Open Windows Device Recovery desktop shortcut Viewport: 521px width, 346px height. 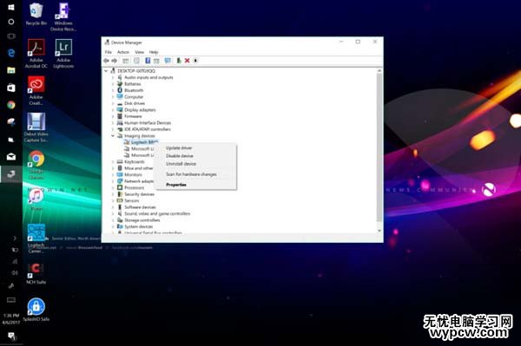[63, 16]
